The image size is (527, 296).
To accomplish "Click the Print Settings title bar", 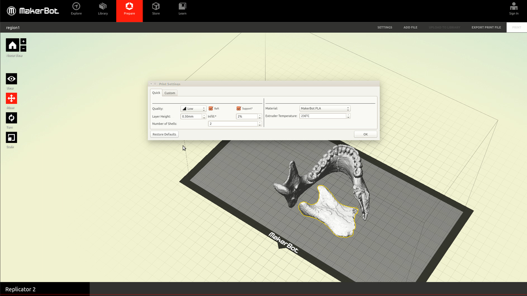I will 264,84.
